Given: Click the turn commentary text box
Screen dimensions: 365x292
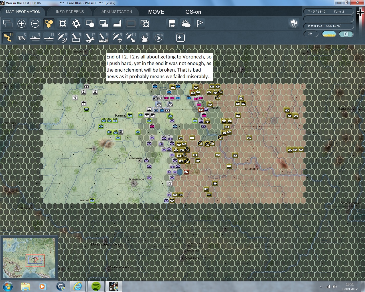Looking at the screenshot, I should click(x=159, y=67).
